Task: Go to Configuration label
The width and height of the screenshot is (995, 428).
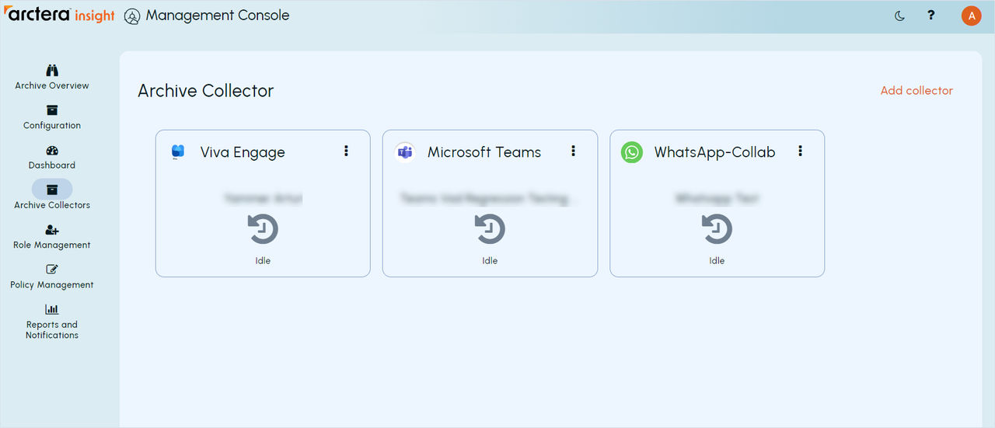Action: point(52,125)
